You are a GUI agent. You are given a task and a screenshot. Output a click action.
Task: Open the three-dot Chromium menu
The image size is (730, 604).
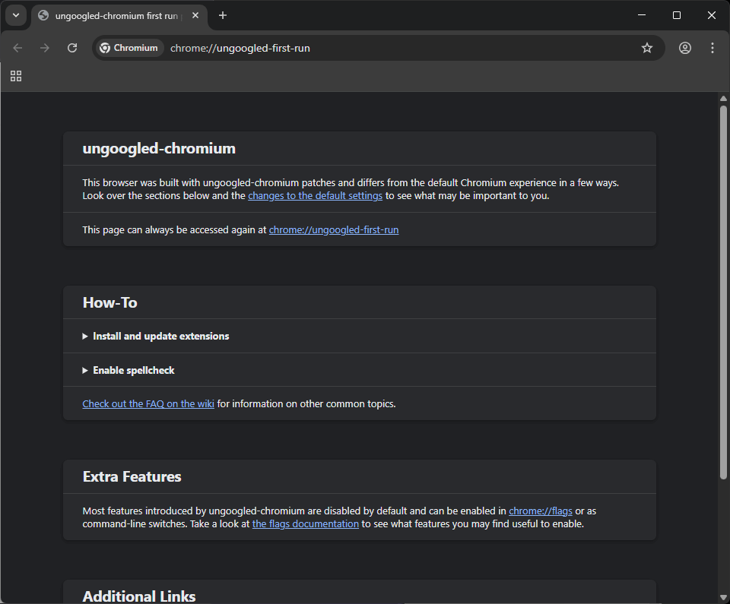pos(713,48)
